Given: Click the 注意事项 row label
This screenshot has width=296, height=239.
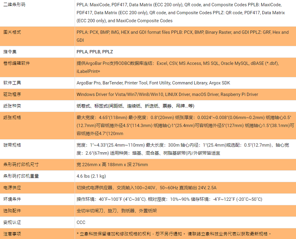Looking at the screenshot, I should coord(12,234).
